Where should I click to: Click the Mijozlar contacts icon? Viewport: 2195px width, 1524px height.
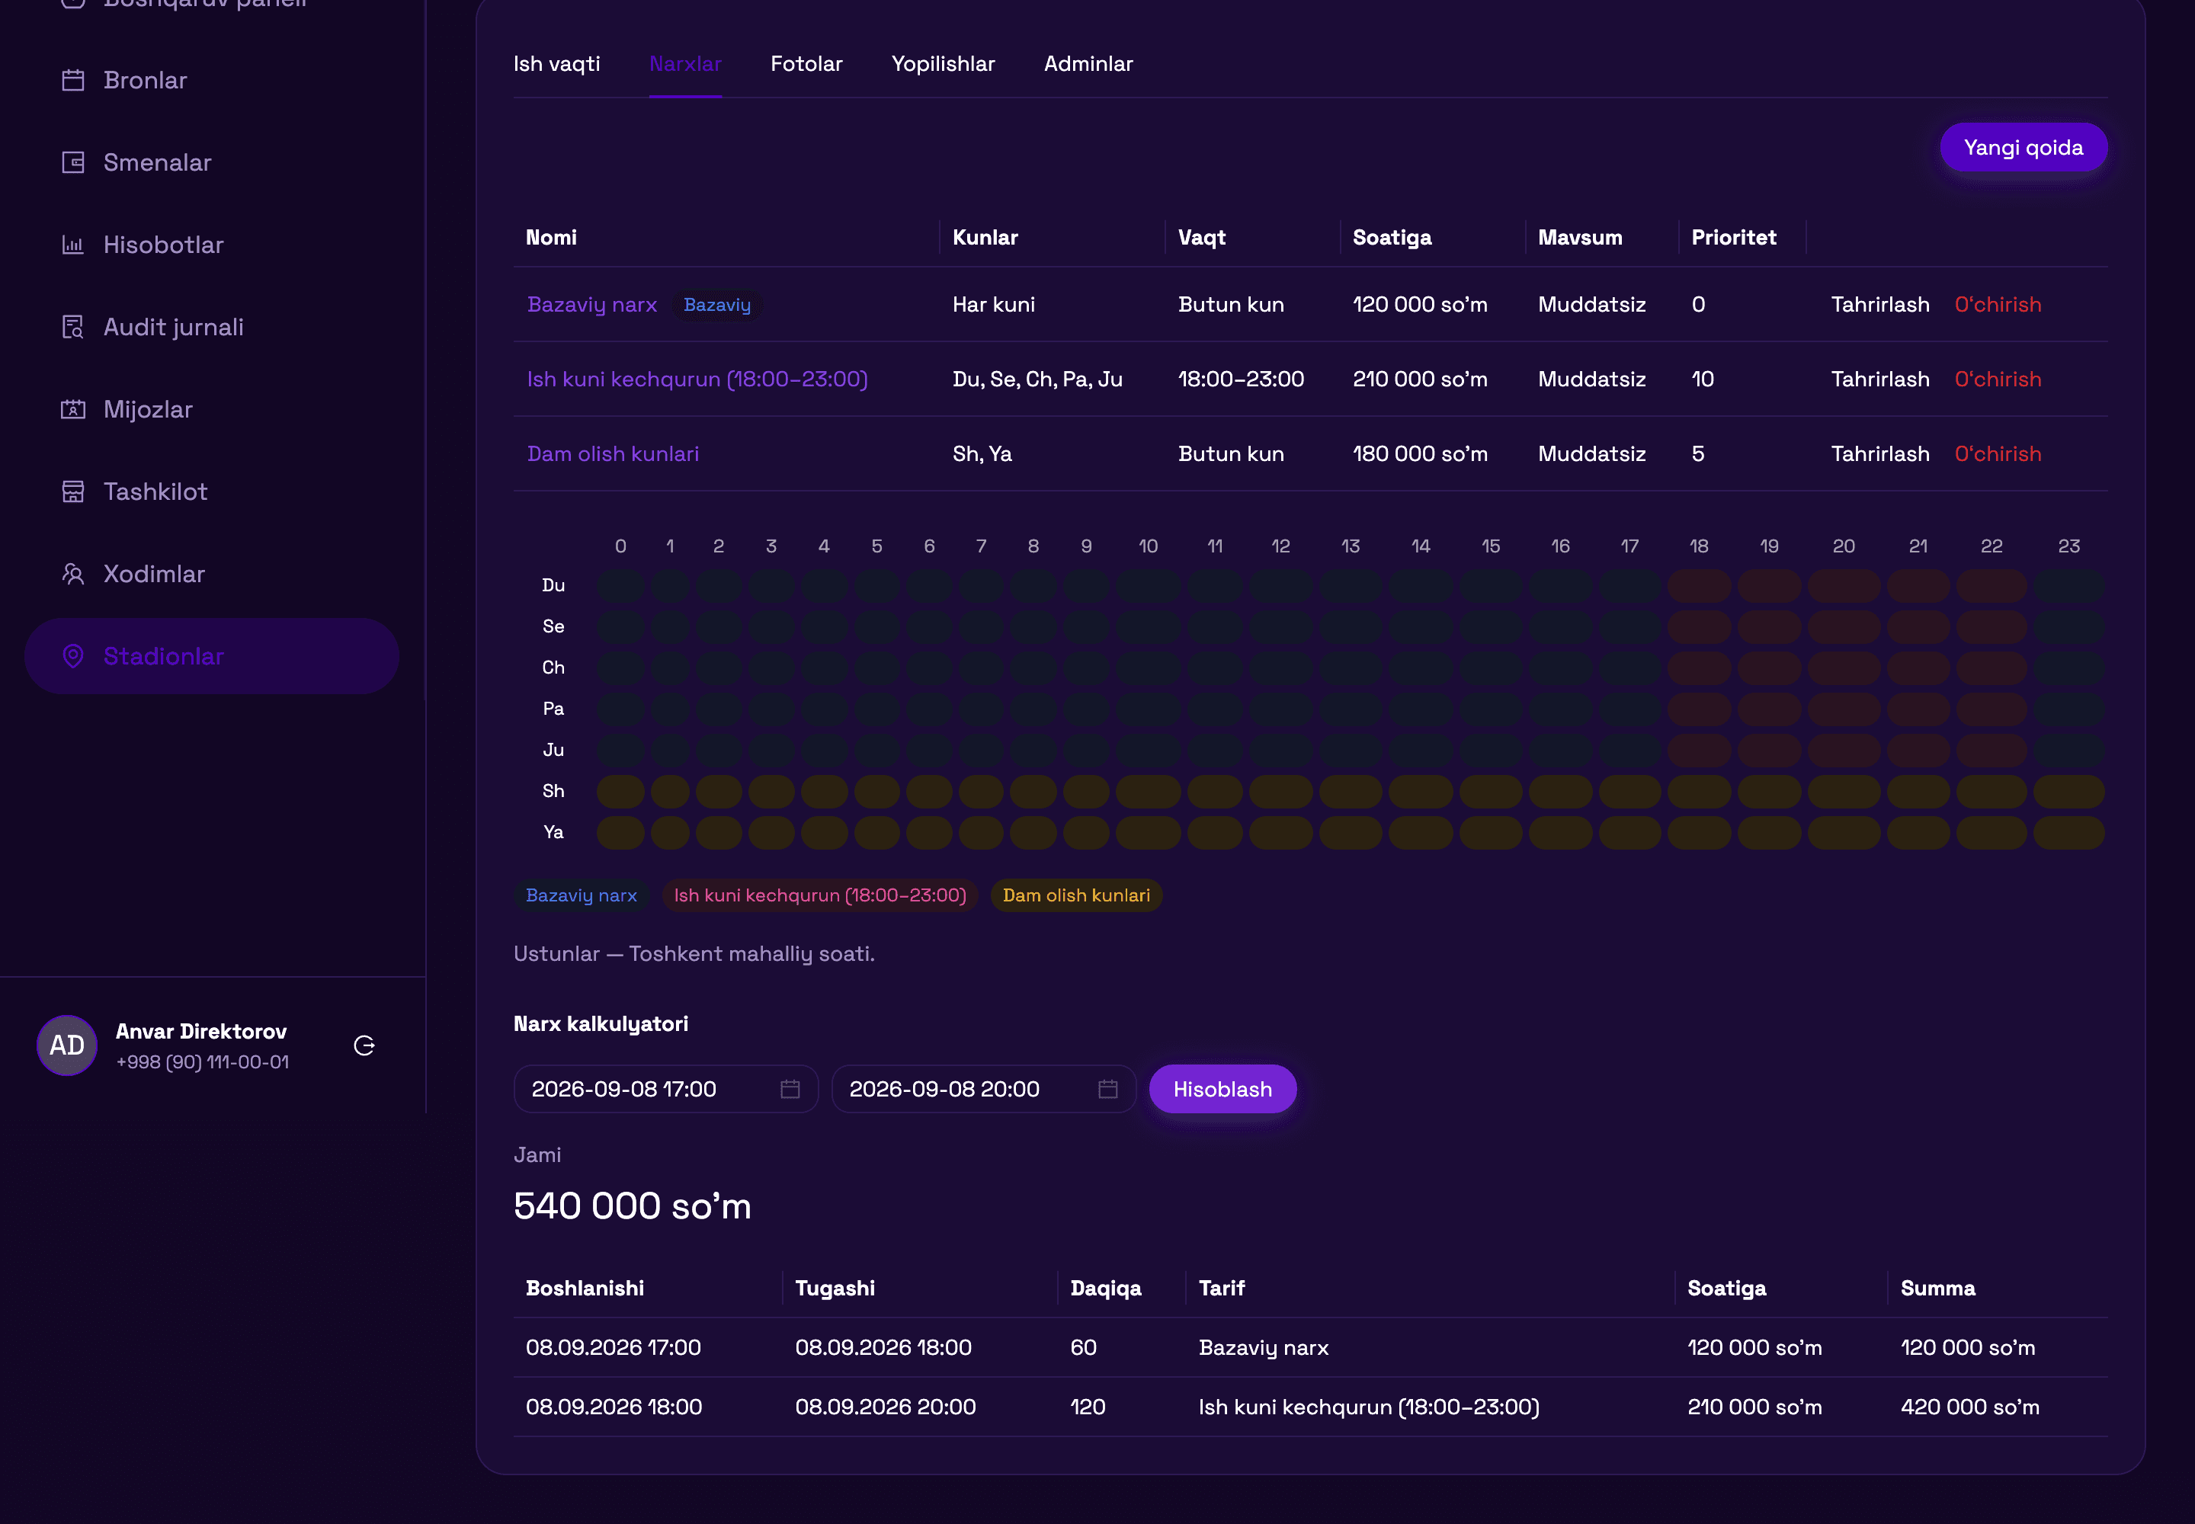pos(72,408)
